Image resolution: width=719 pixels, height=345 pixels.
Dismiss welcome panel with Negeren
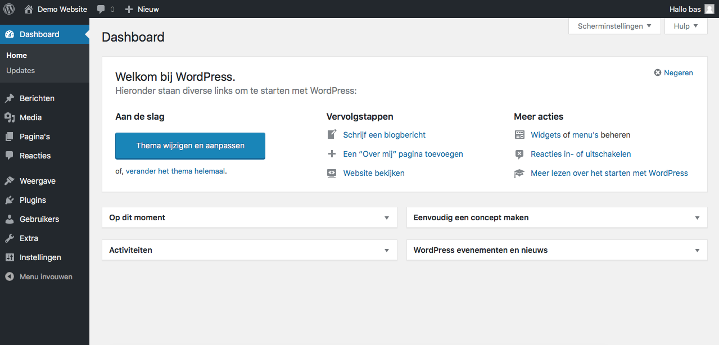[673, 72]
